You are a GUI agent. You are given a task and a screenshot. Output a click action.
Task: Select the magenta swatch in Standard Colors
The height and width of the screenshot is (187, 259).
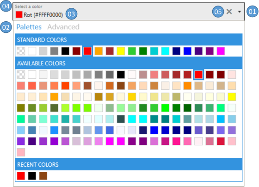coord(221,51)
